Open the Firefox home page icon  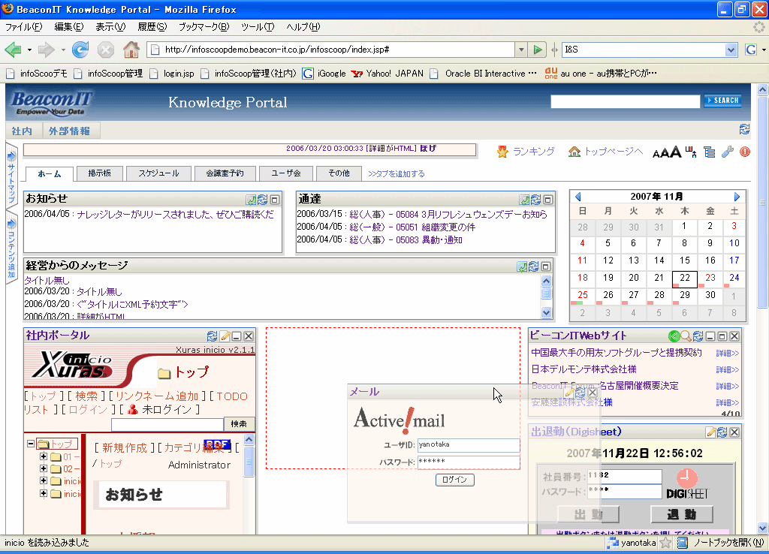[131, 50]
